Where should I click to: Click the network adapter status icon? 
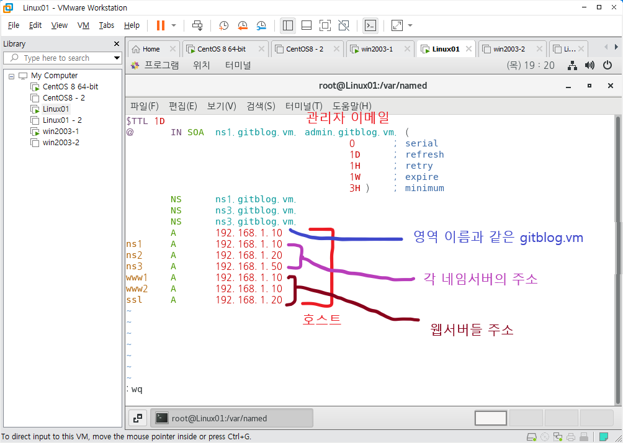pyautogui.click(x=558, y=437)
